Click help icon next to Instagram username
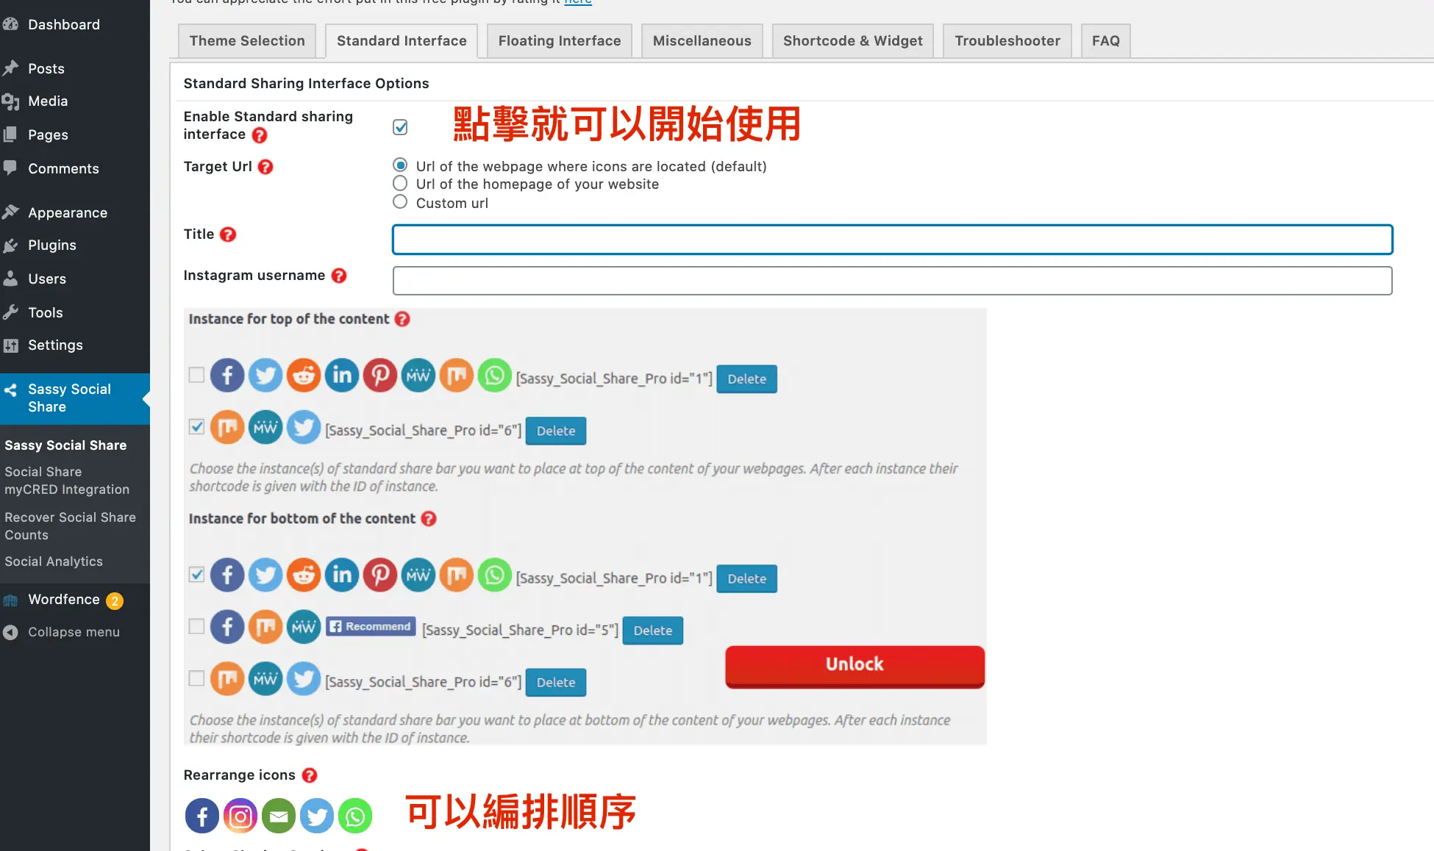This screenshot has height=851, width=1434. (x=339, y=276)
